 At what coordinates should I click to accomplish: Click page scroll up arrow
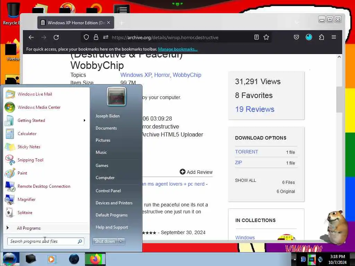point(339,57)
